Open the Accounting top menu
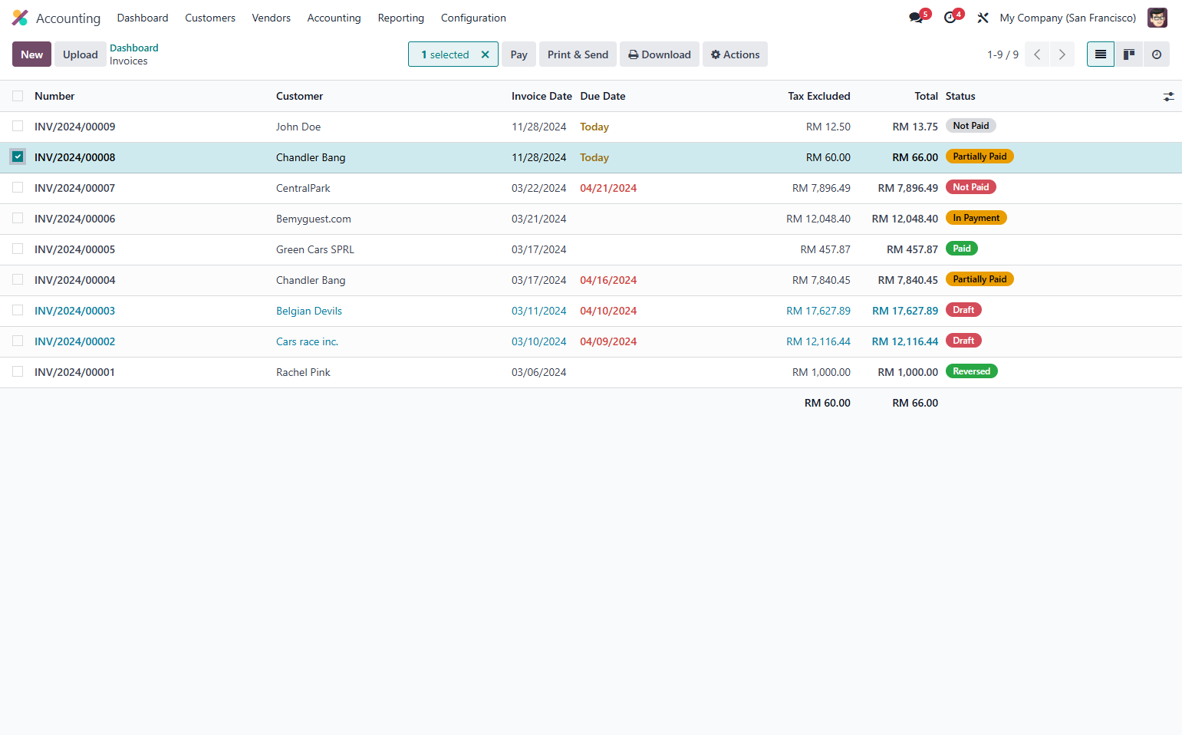The height and width of the screenshot is (735, 1182). pyautogui.click(x=334, y=18)
